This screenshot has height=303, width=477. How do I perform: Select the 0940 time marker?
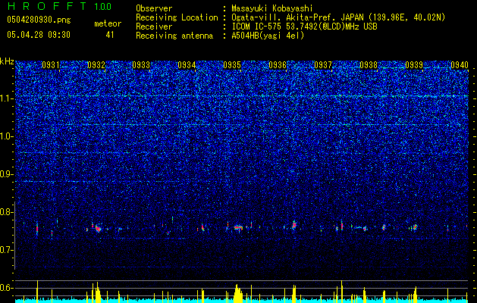(460, 65)
